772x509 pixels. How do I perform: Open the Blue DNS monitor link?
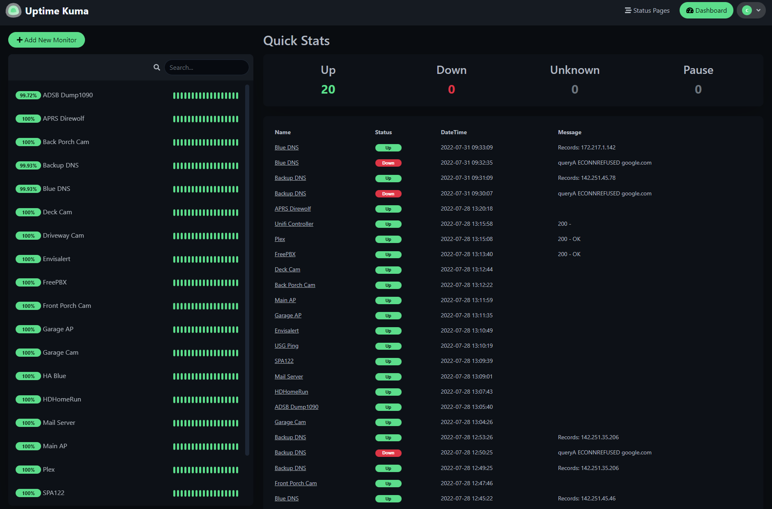tap(286, 147)
